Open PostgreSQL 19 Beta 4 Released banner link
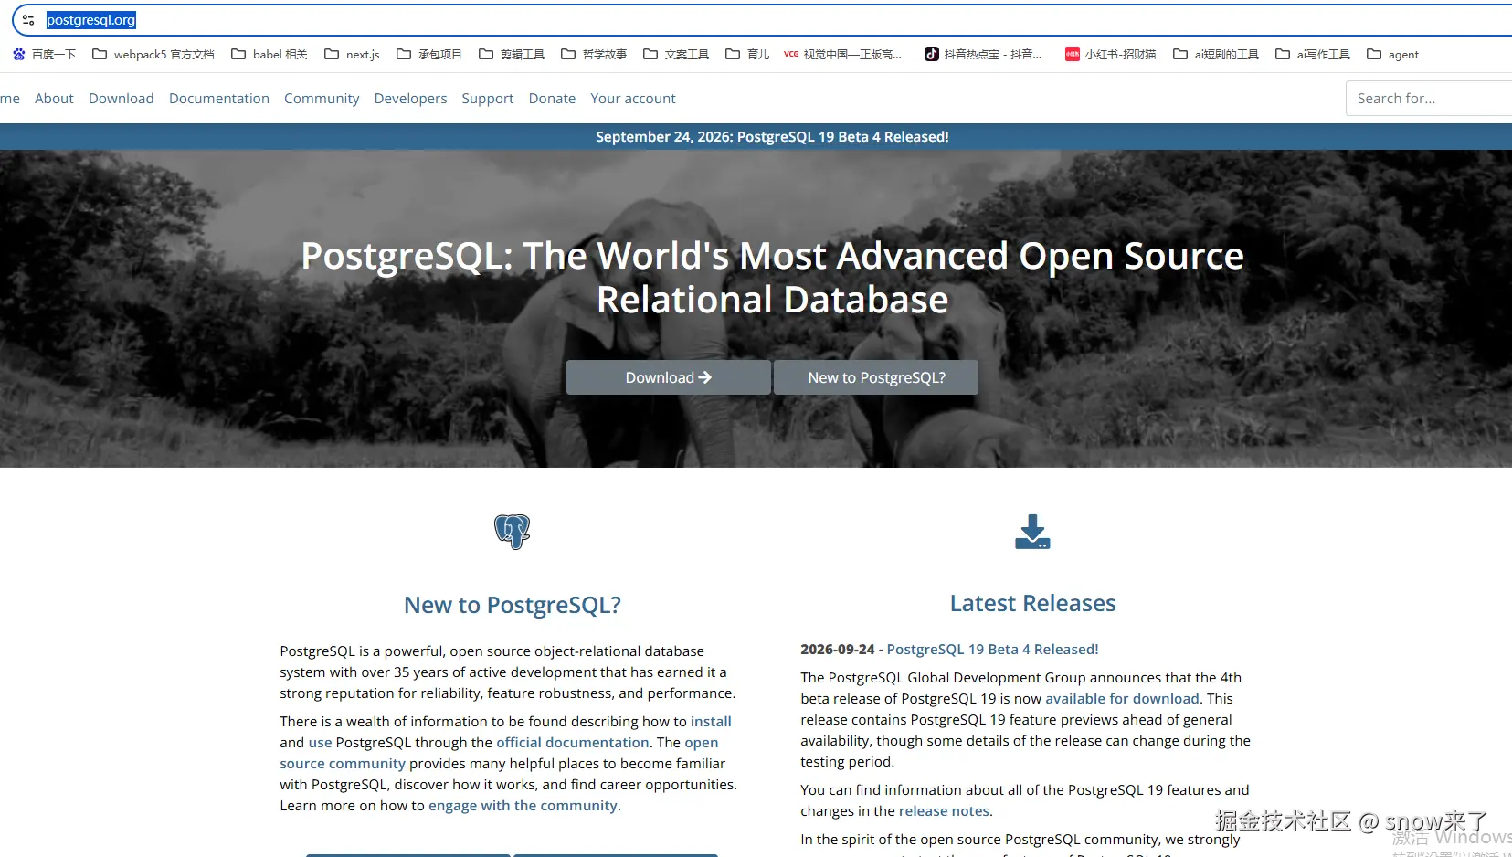This screenshot has width=1512, height=857. (x=842, y=137)
